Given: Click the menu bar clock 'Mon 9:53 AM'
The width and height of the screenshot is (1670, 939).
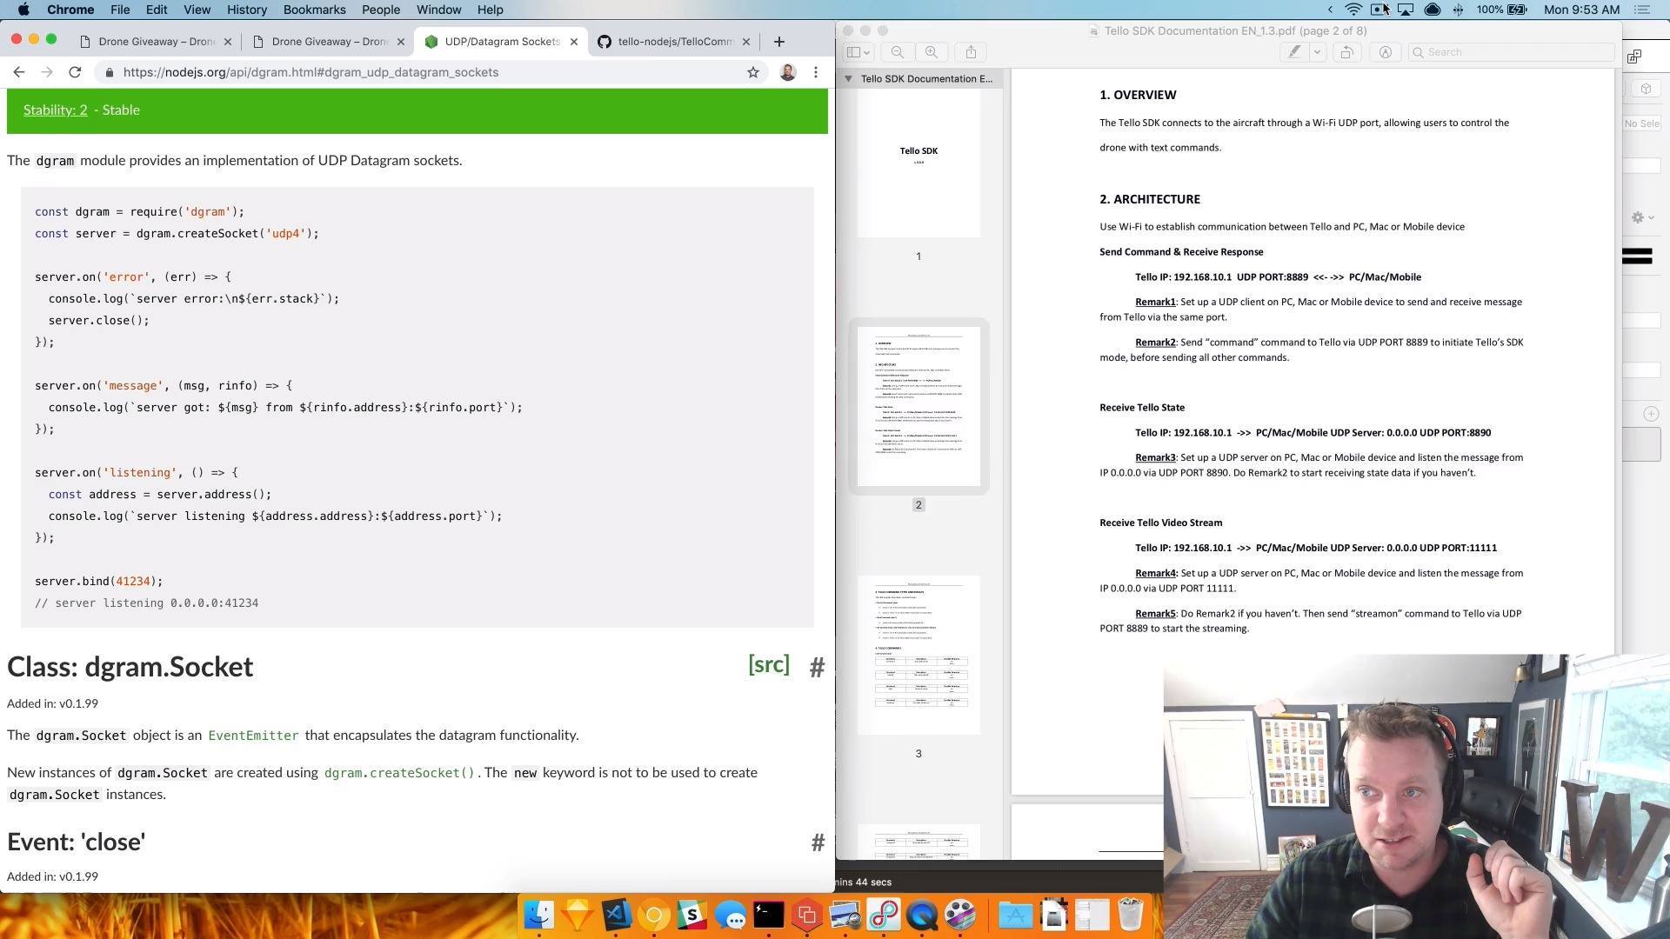Looking at the screenshot, I should tap(1581, 10).
